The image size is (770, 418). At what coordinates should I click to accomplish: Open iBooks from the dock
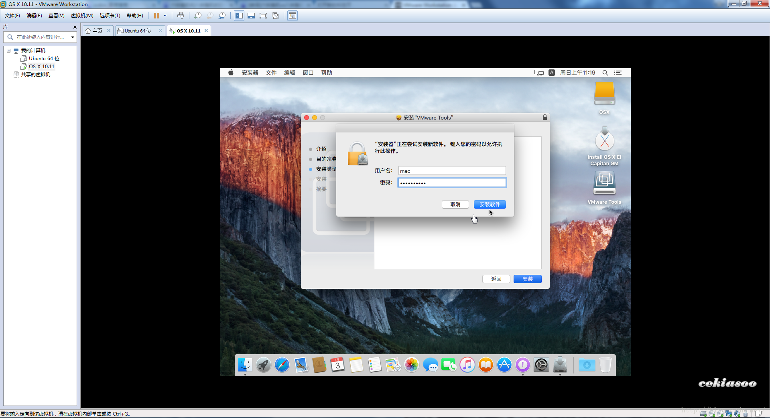(x=486, y=365)
